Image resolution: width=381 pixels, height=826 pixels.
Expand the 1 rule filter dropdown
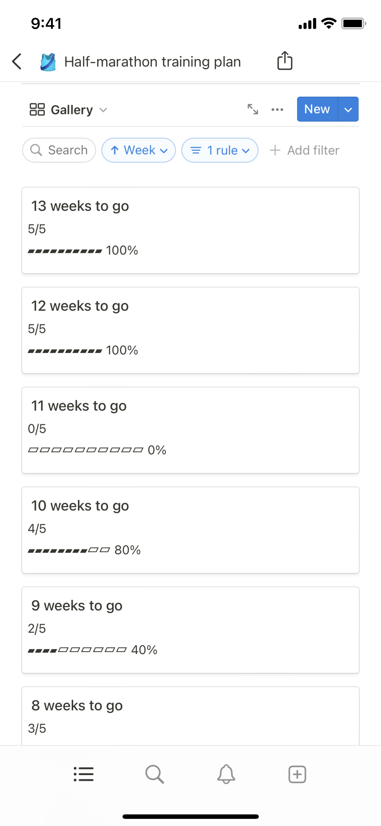(220, 150)
